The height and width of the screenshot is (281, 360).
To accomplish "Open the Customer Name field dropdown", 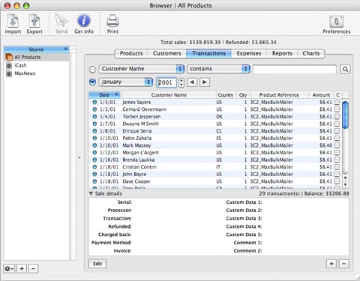I will (x=142, y=69).
